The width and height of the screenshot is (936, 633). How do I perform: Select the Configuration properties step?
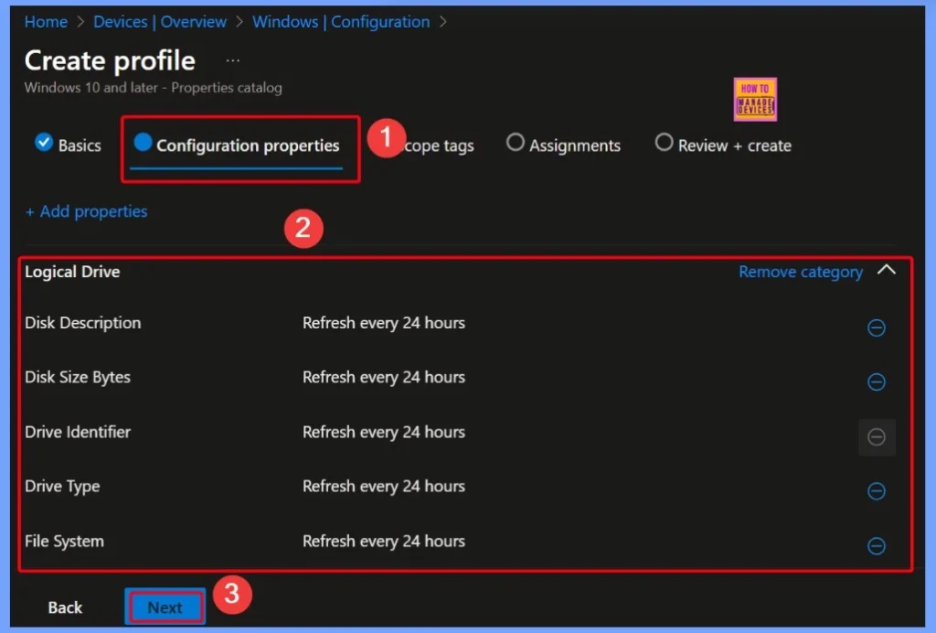click(237, 145)
